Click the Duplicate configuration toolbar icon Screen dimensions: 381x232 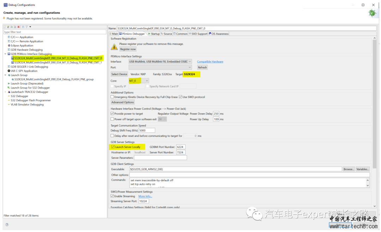pyautogui.click(x=15, y=27)
